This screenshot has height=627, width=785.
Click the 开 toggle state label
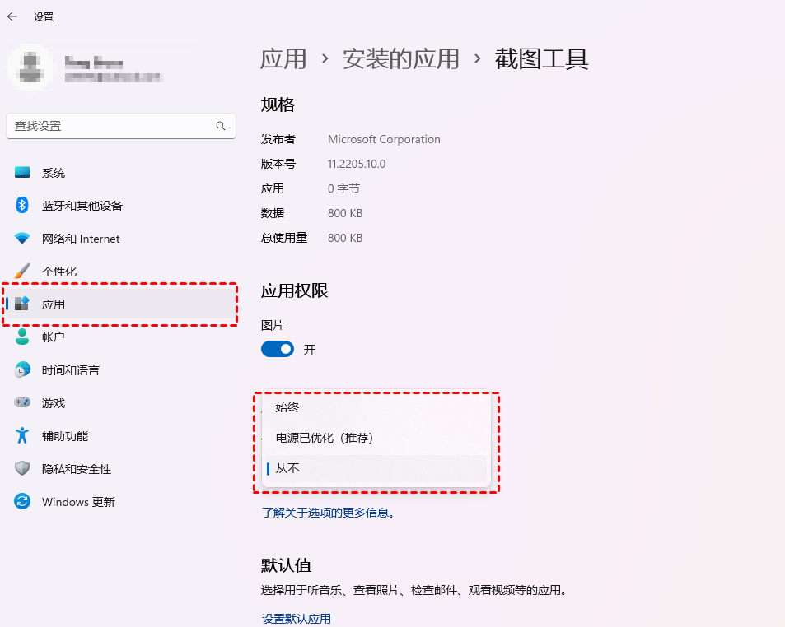click(310, 349)
